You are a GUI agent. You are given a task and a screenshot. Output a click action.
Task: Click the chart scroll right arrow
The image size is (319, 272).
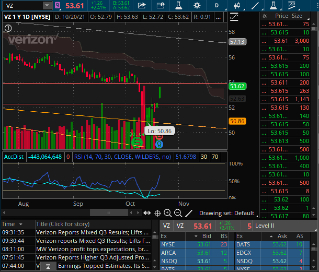point(138,213)
